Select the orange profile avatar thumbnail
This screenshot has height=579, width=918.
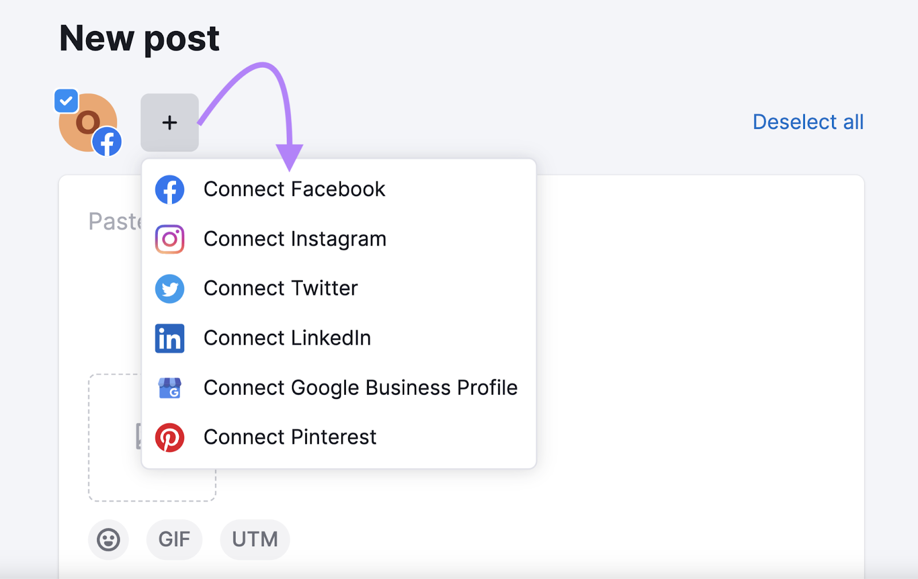pos(87,122)
